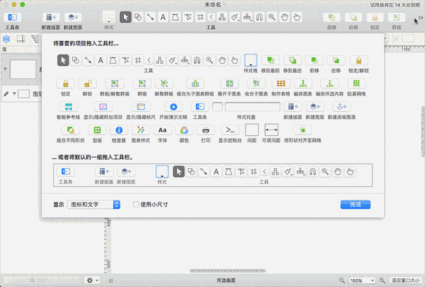The height and width of the screenshot is (287, 425).
Task: Select the zoom magnifier tool in window toolbar
Action: 272,18
